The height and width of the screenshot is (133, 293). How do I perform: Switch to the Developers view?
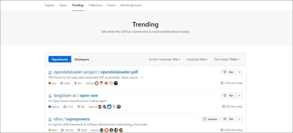(x=82, y=59)
